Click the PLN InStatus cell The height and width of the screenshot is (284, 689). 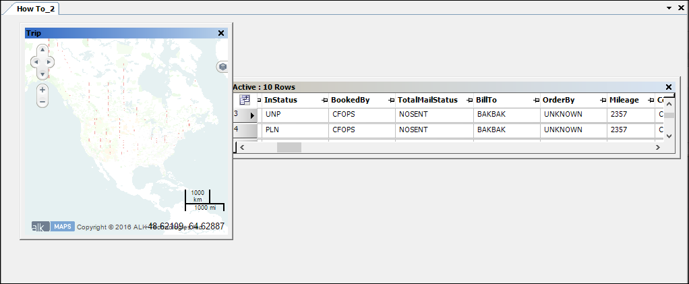[295, 130]
